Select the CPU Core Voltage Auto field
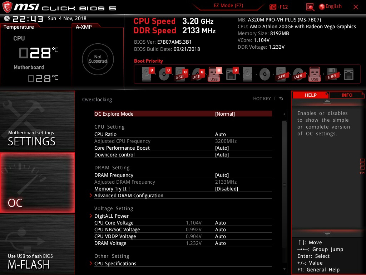Image resolution: width=366 pixels, height=275 pixels. coord(220,223)
